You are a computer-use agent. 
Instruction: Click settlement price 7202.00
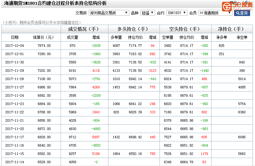(44, 71)
